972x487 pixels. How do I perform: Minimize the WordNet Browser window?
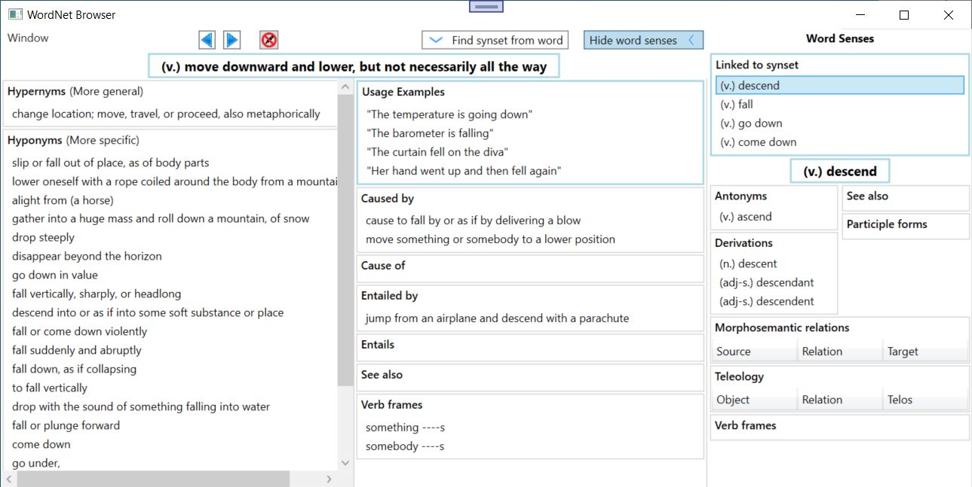click(x=860, y=15)
